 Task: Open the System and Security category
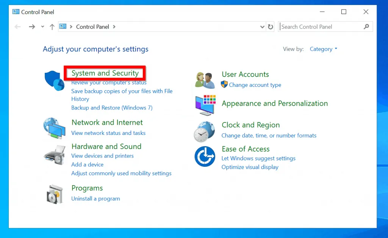tap(105, 73)
